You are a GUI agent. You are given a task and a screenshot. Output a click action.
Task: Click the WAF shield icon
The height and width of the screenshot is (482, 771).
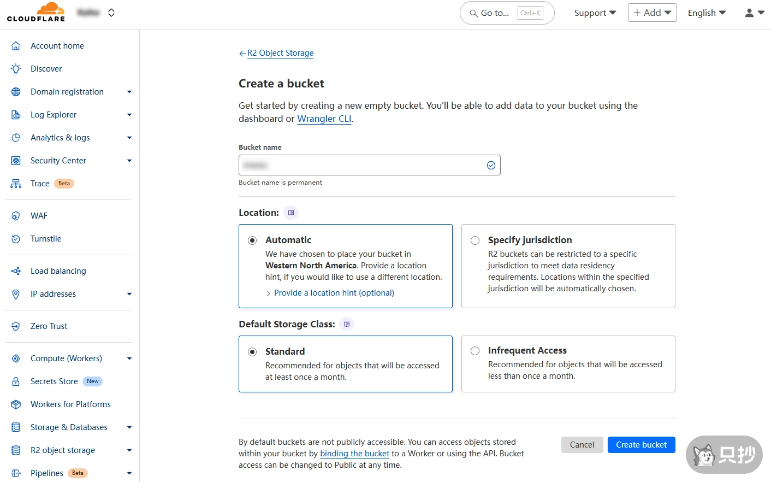pos(16,216)
